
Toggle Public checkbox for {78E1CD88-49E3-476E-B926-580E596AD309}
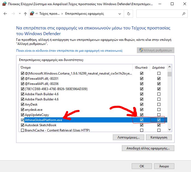(159, 89)
